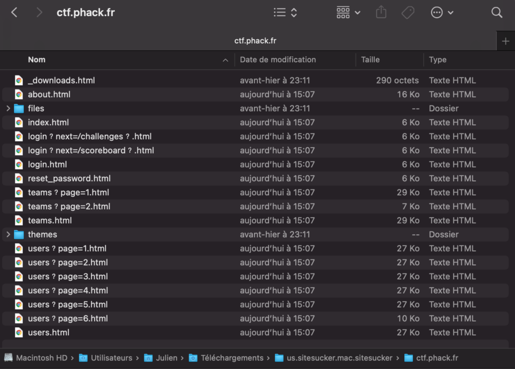Click the Julien home folder icon in path bar
The height and width of the screenshot is (369, 515).
pos(148,358)
